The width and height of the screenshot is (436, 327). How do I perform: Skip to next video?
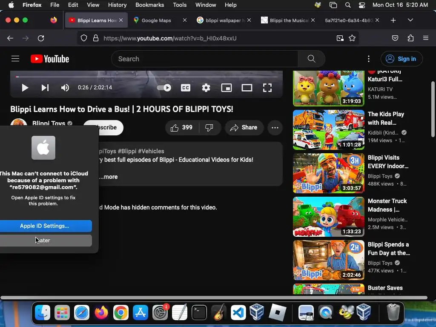45,88
